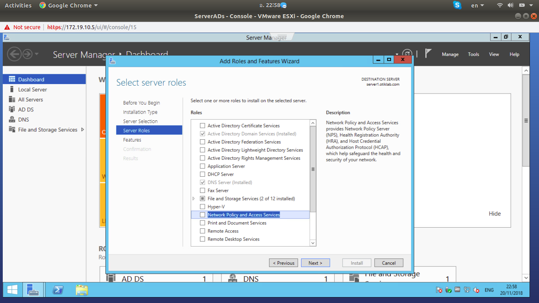Check Remote Desktop Services role
This screenshot has width=539, height=303.
coord(202,239)
